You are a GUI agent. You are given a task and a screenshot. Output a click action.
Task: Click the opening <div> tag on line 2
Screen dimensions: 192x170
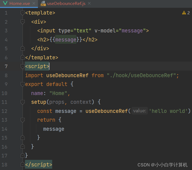click(x=39, y=22)
